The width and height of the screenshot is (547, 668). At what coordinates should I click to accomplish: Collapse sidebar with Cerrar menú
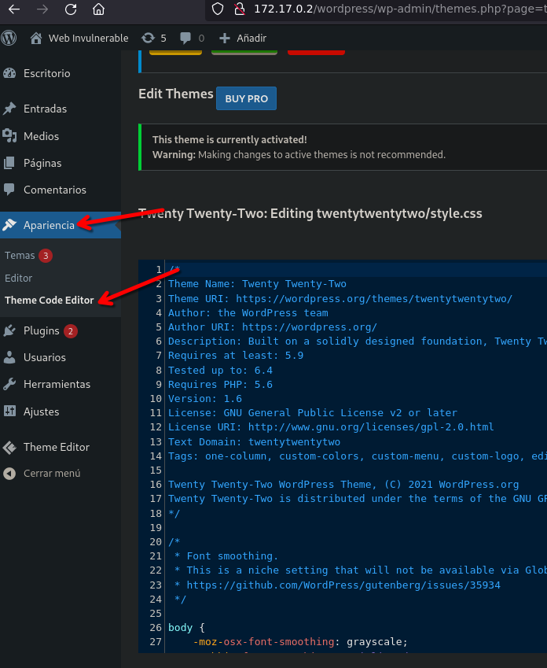(52, 474)
